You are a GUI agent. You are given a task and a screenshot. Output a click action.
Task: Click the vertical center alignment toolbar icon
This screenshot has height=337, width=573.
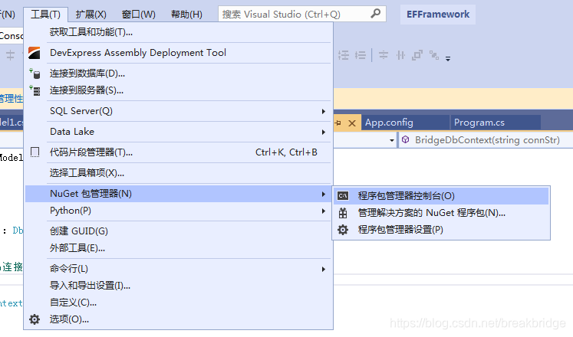click(400, 55)
